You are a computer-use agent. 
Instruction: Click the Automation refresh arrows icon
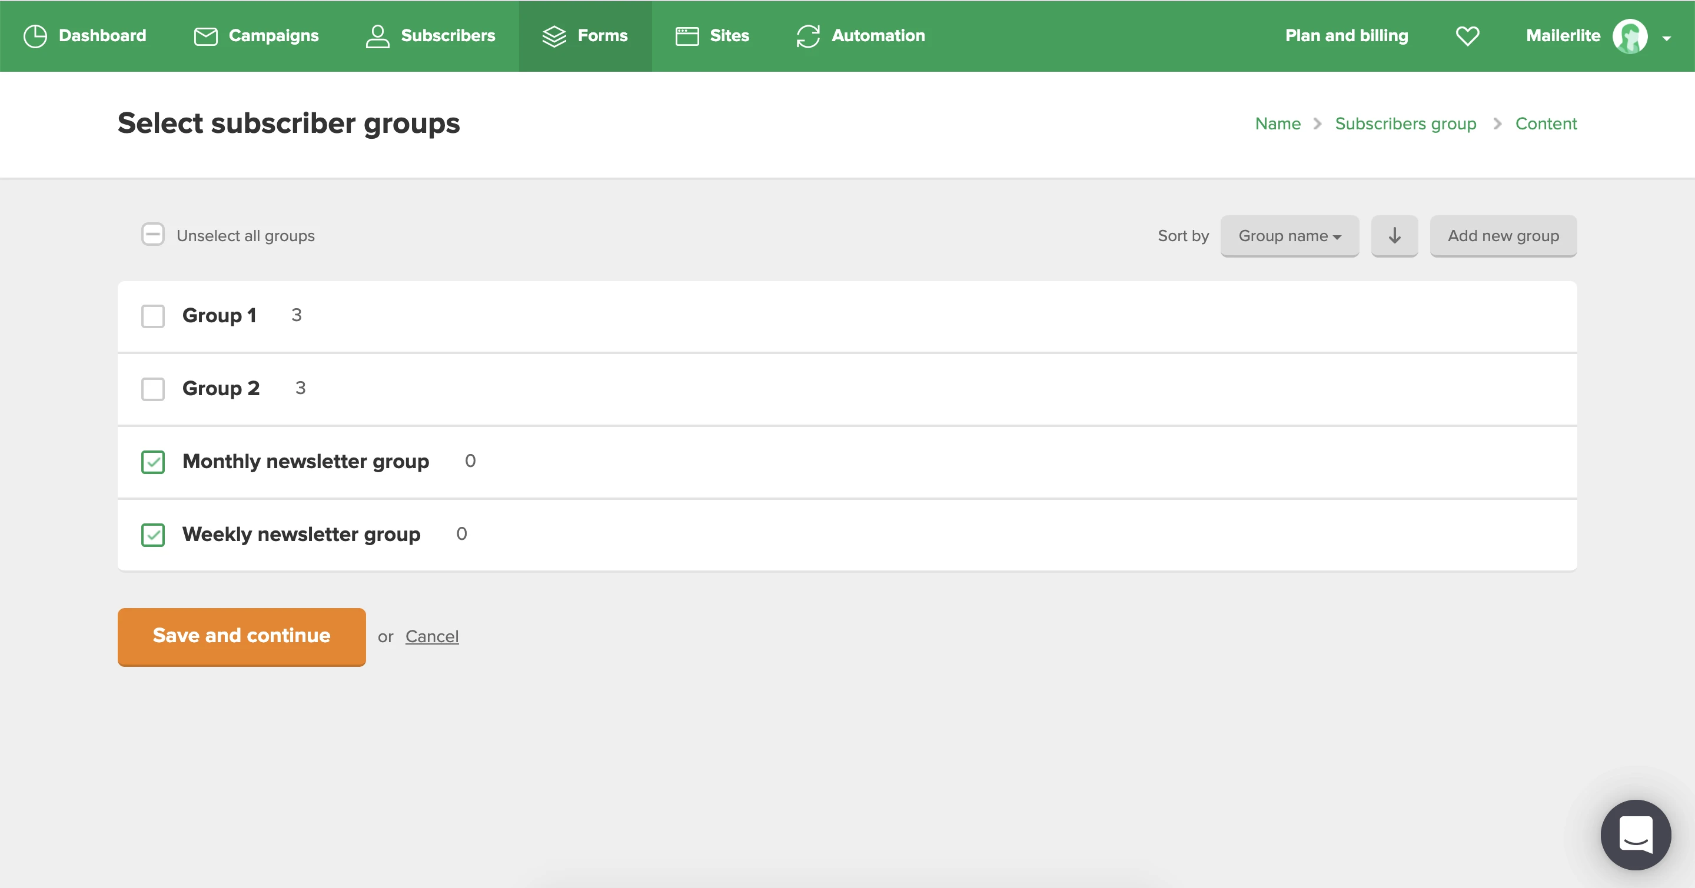point(807,36)
